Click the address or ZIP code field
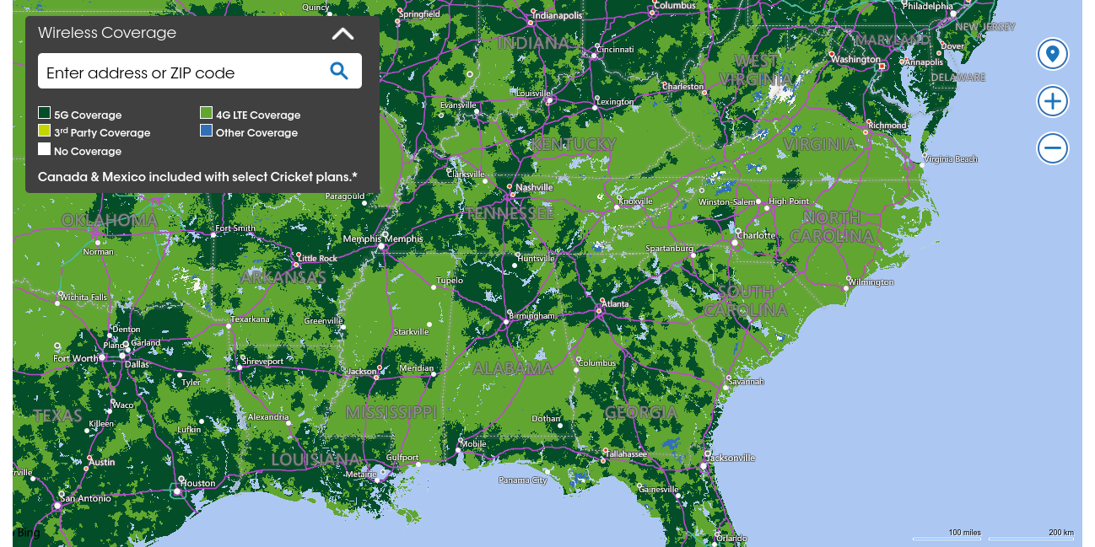 181,72
